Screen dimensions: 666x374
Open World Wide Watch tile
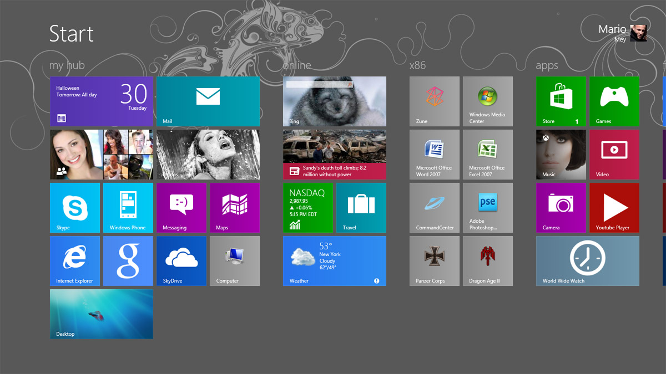(588, 261)
